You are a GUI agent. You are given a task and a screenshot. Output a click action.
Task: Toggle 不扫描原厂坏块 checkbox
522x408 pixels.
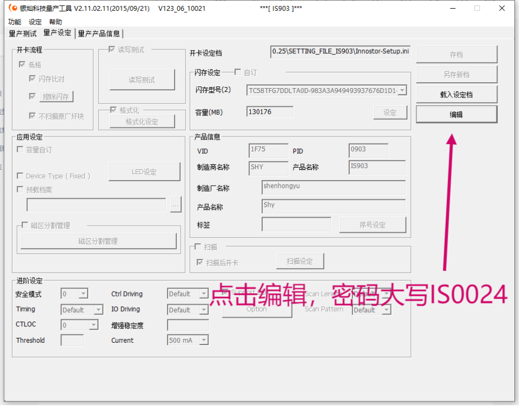pos(33,115)
